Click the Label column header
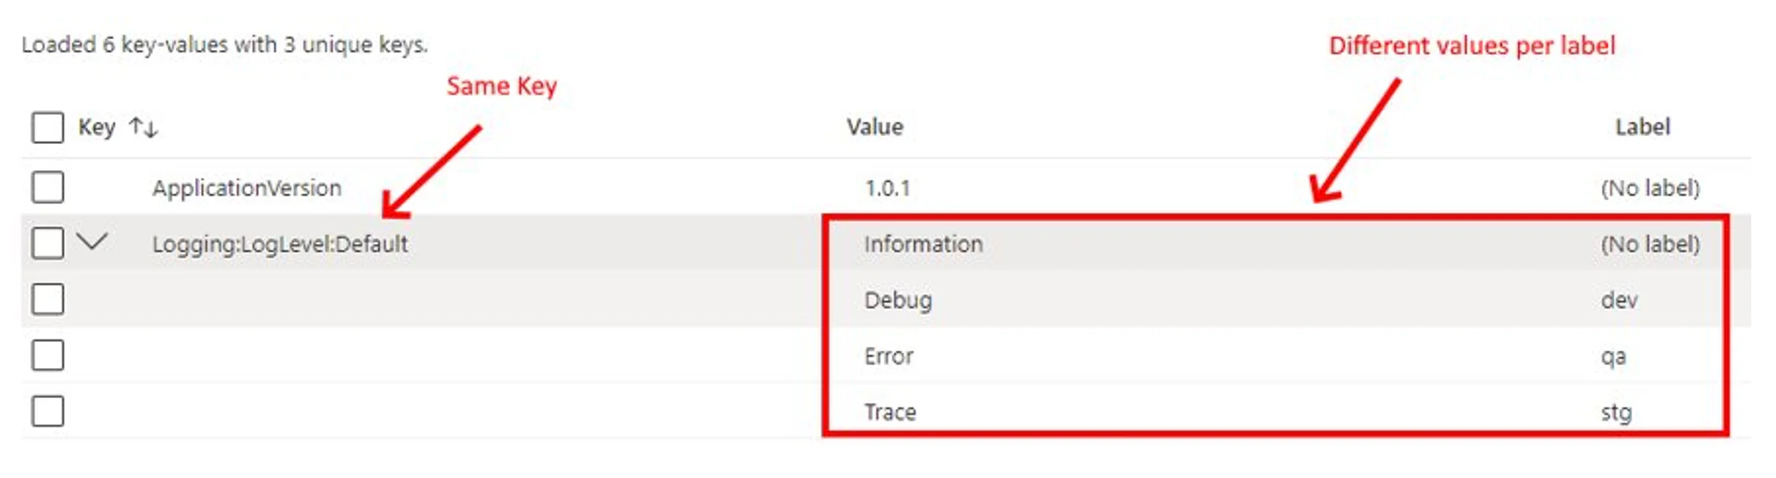 tap(1643, 127)
